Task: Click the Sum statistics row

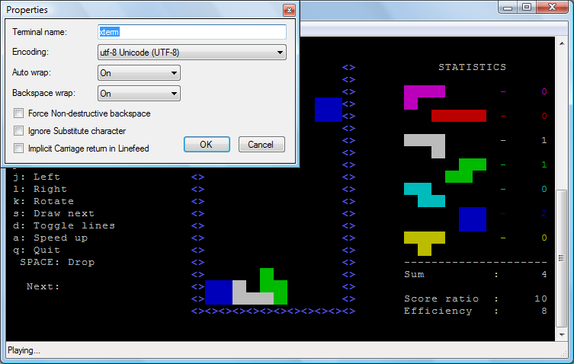Action: (x=476, y=274)
